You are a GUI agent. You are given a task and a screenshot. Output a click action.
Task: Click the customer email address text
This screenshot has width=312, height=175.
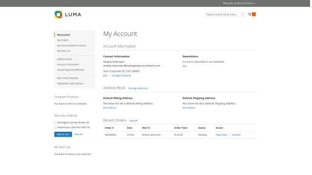pyautogui.click(x=132, y=66)
